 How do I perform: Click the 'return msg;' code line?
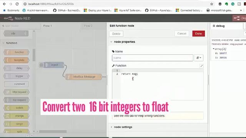(130, 74)
